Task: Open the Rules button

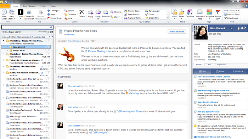Action: [x=181, y=14]
